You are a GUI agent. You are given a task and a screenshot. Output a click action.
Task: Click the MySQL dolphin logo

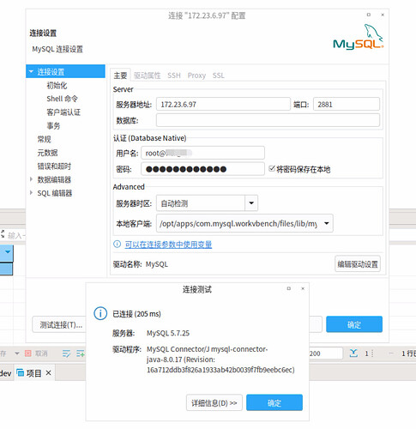pyautogui.click(x=359, y=37)
